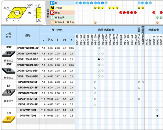Select the open circle in DPMW11T304 row
Viewport: 163px width, 130px height.
click(x=157, y=110)
